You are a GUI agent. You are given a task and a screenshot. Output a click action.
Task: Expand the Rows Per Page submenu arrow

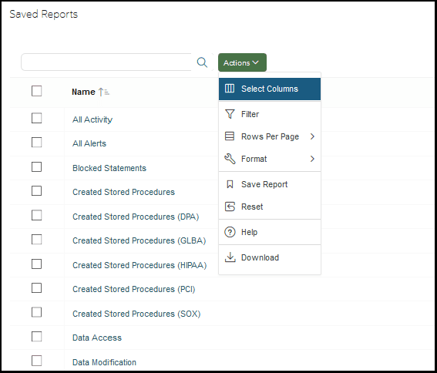point(312,136)
